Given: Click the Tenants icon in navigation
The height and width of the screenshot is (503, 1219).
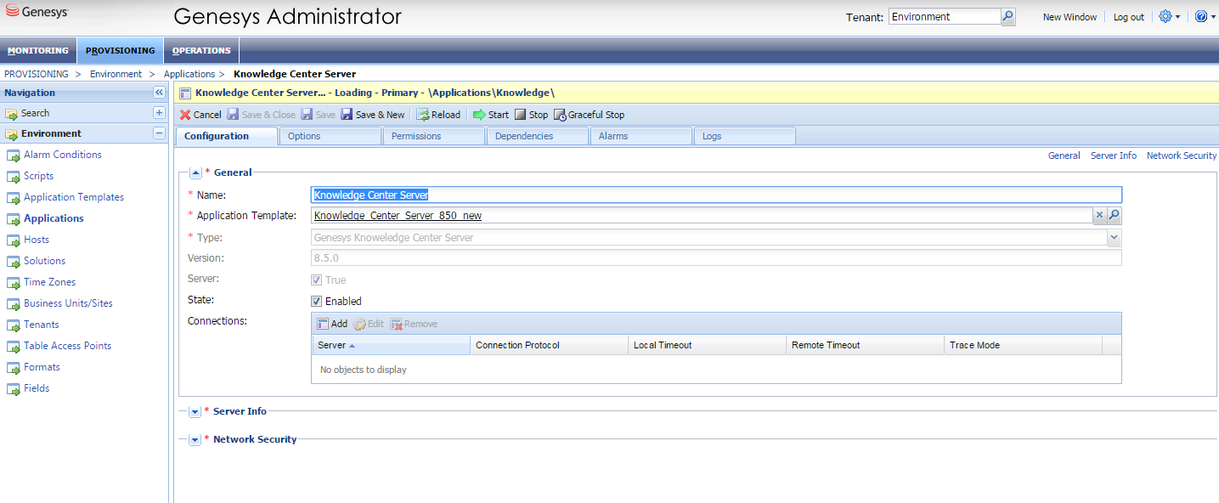Looking at the screenshot, I should 14,325.
